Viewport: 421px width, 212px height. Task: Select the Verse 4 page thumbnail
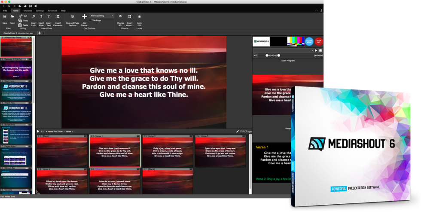pyautogui.click(x=62, y=181)
